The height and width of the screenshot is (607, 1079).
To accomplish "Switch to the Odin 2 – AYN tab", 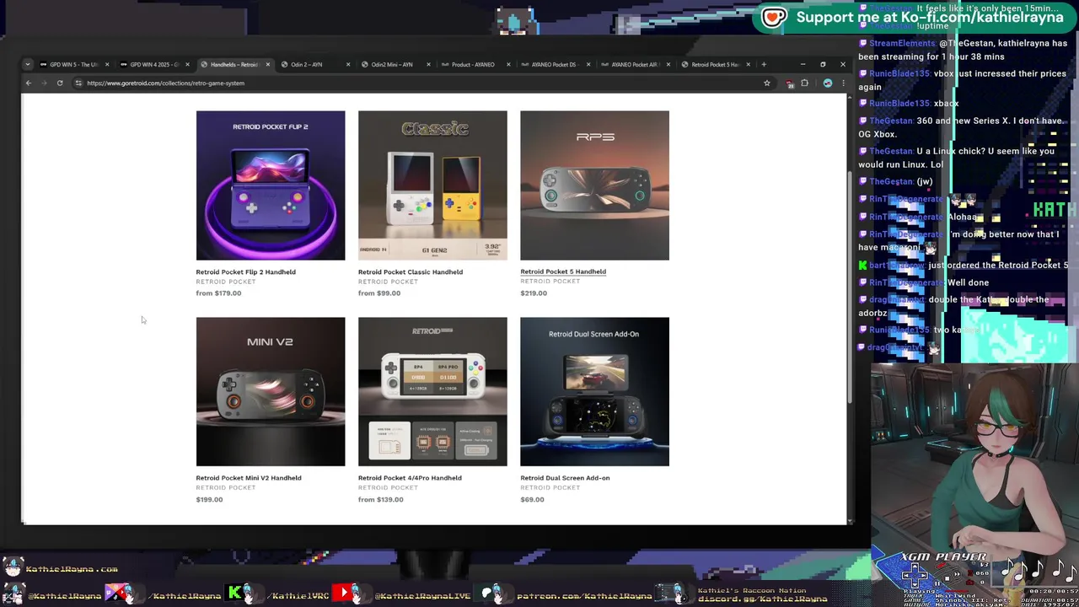I will [307, 64].
